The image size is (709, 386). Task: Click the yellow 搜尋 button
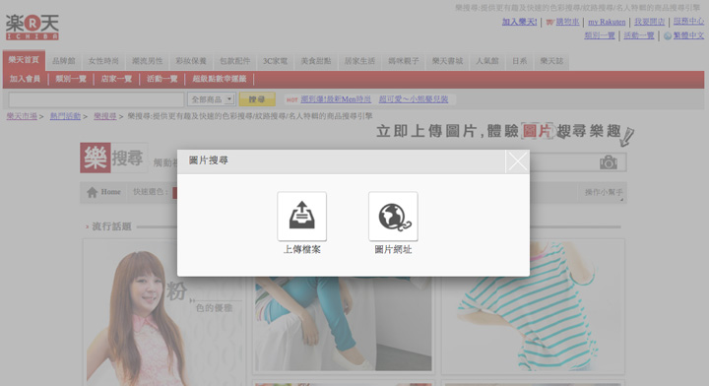point(257,99)
